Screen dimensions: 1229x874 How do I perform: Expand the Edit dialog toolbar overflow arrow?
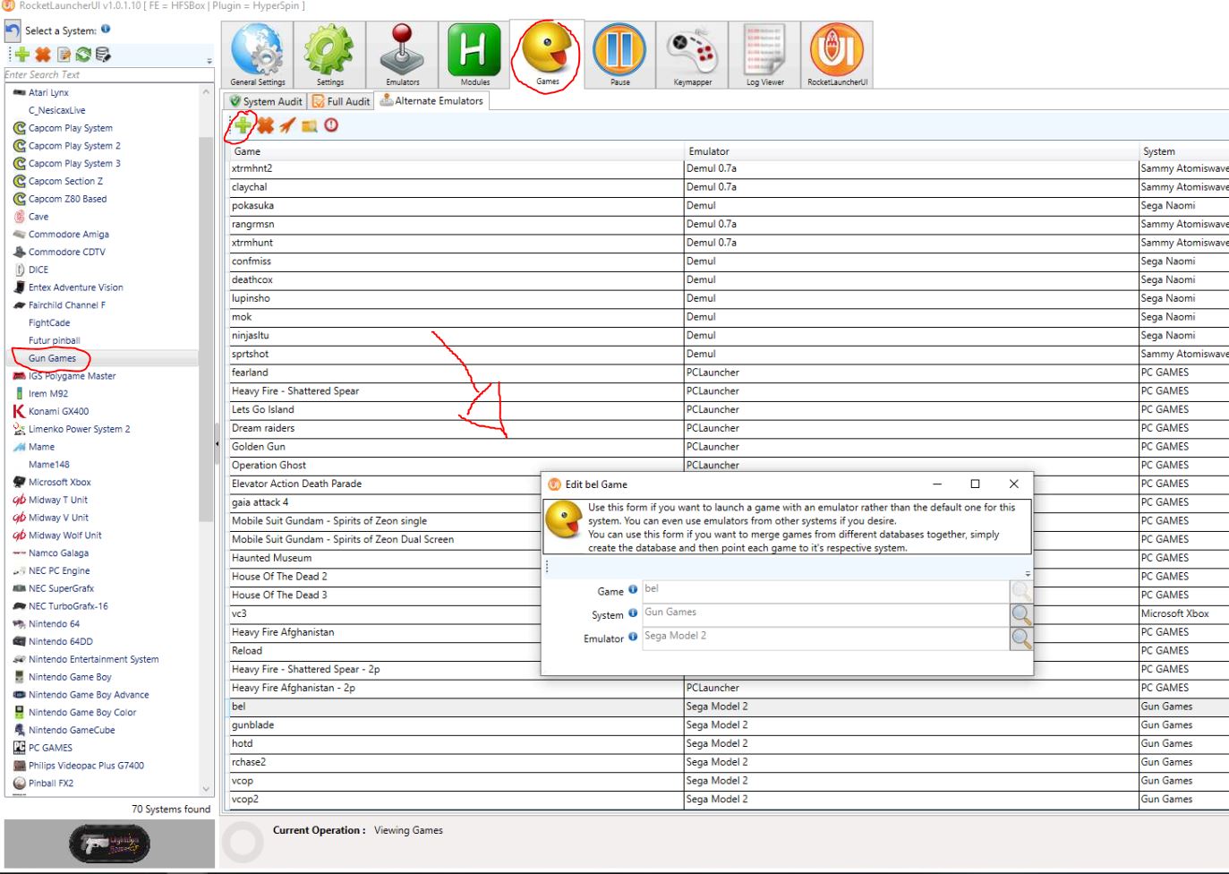pyautogui.click(x=1028, y=573)
